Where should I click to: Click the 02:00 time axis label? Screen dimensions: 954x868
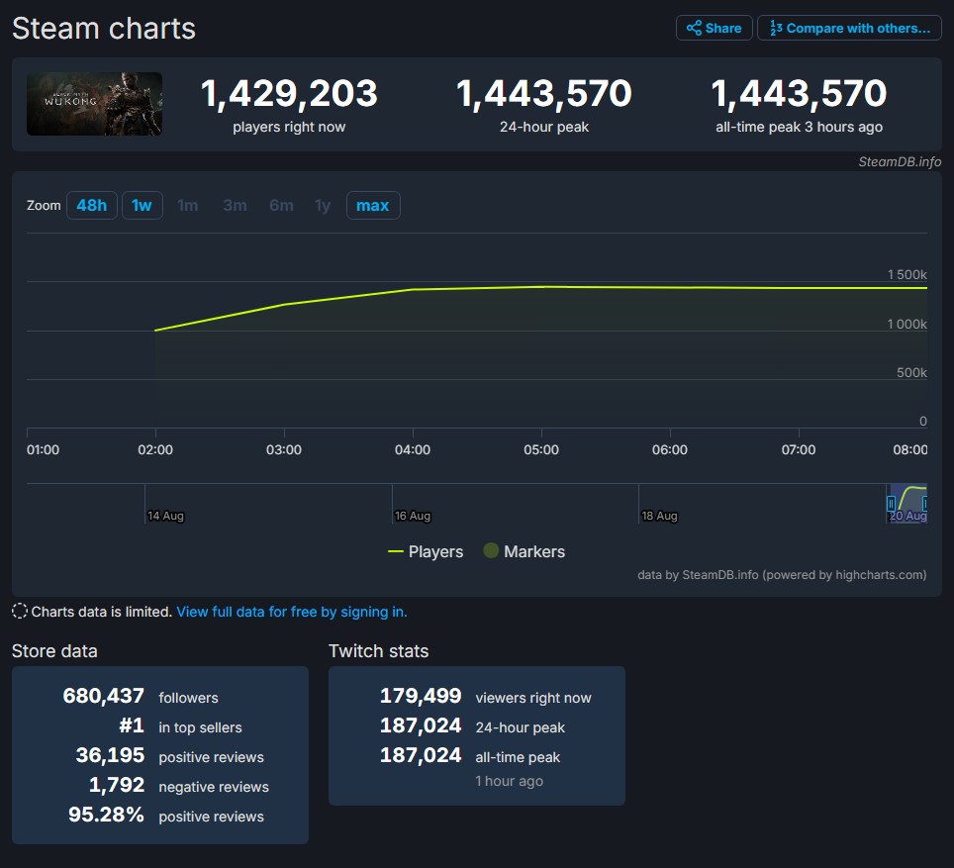[x=155, y=449]
